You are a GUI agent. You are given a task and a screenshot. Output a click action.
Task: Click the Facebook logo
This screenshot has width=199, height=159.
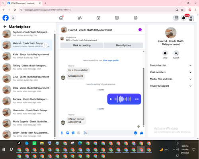(x=6, y=18)
